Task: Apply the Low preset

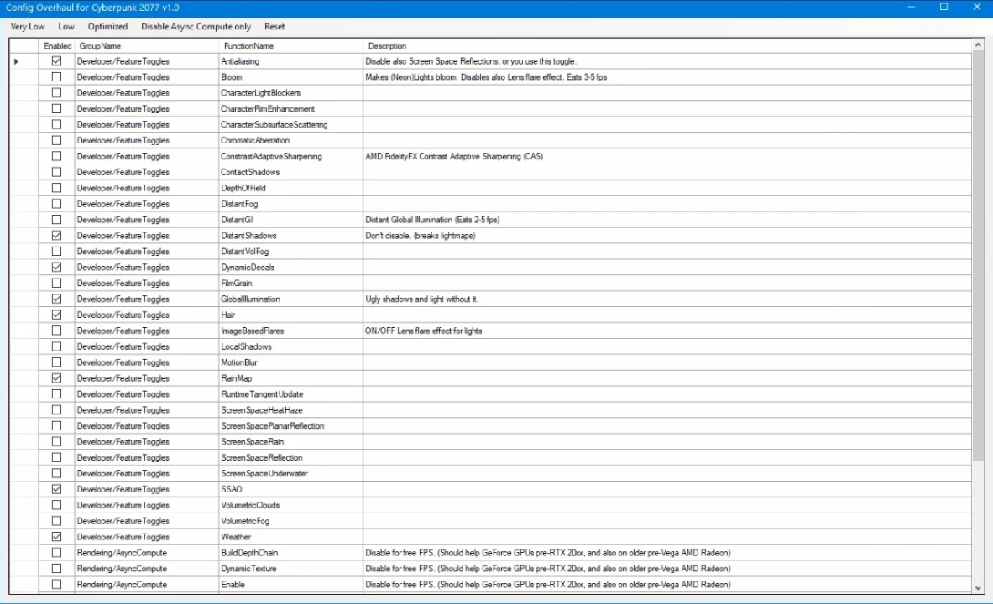Action: click(x=65, y=27)
